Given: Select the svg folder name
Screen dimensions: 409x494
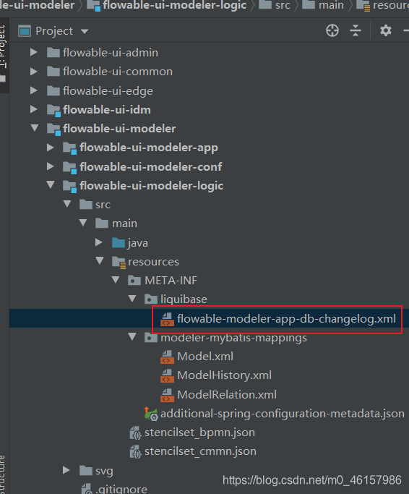Looking at the screenshot, I should (104, 471).
